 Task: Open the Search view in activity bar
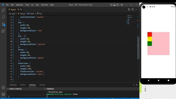tap(3, 17)
